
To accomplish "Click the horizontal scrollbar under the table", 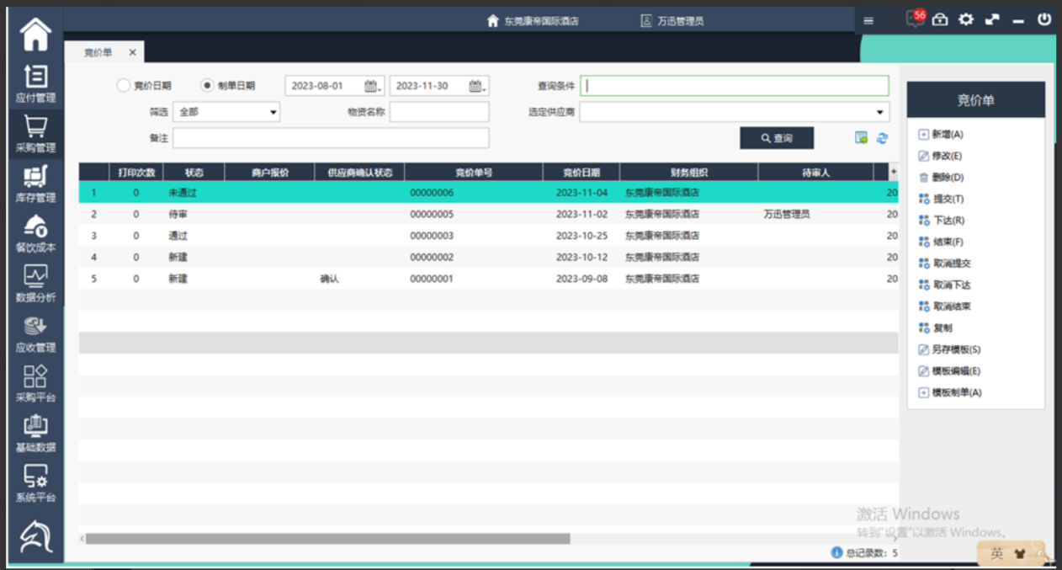I will tap(328, 539).
